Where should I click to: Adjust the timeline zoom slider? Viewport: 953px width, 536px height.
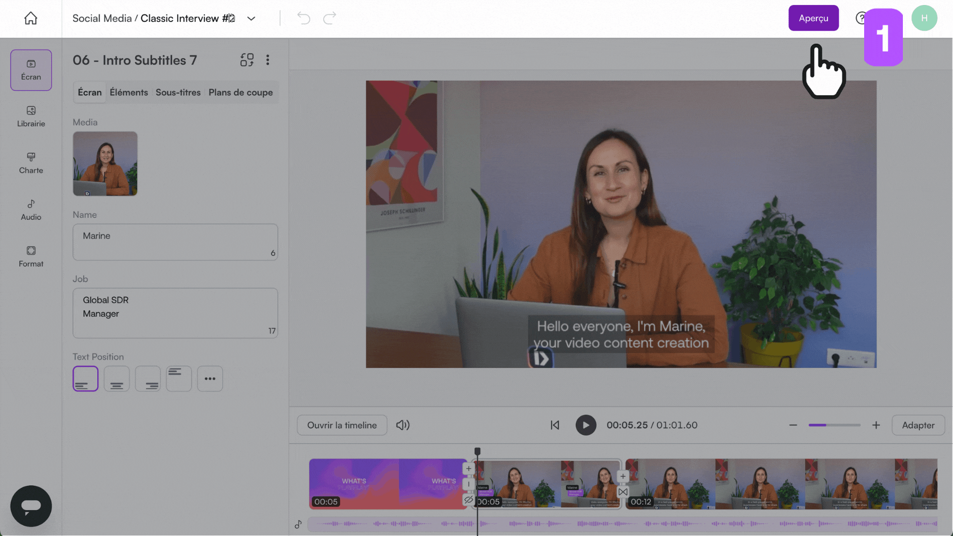[834, 425]
